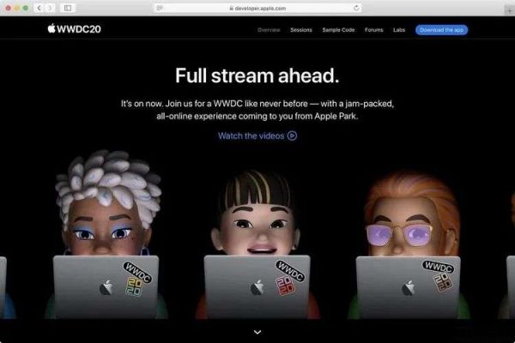515x343 pixels.
Task: Expand page with the bottom down chevron
Action: [x=257, y=331]
